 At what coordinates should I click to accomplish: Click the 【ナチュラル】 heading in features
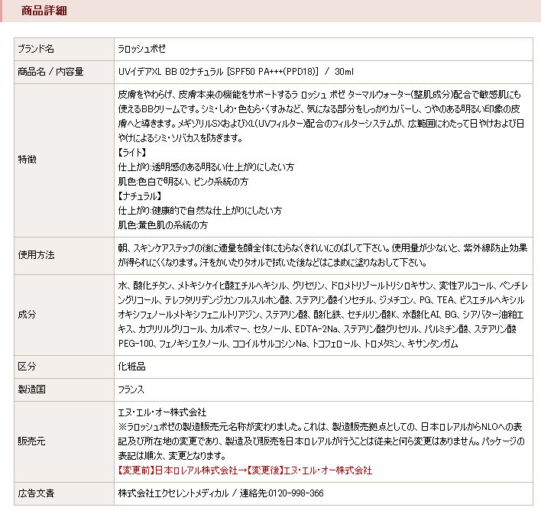tap(140, 196)
